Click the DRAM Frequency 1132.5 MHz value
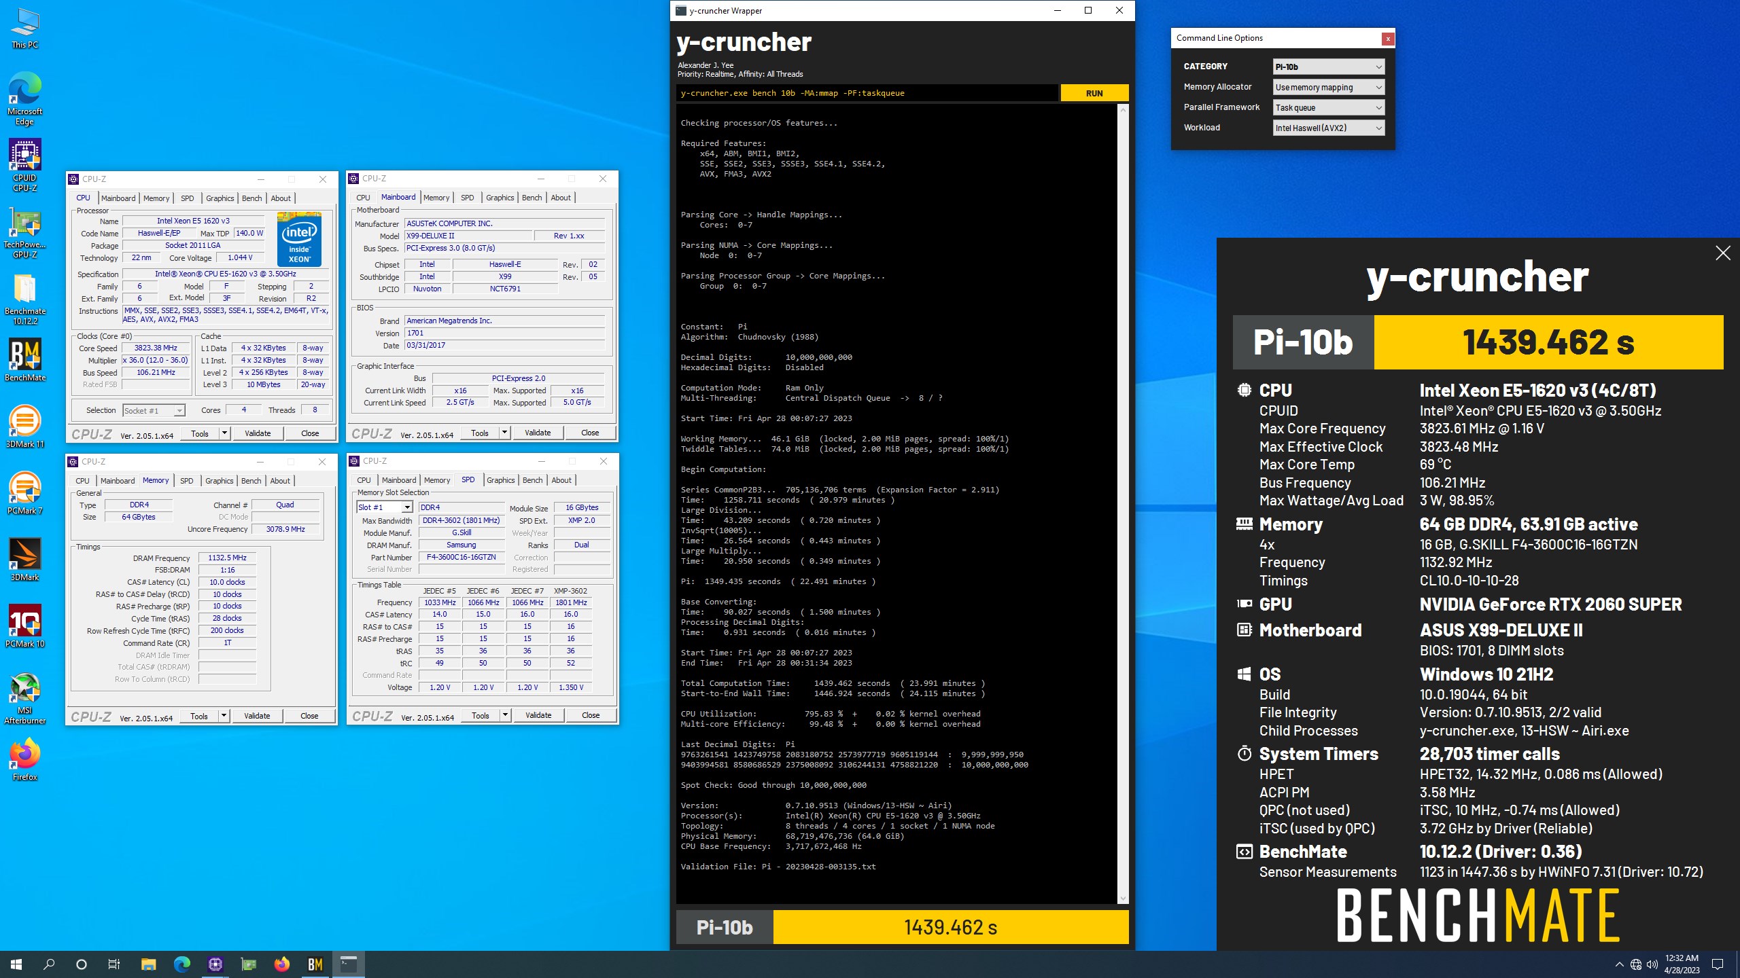This screenshot has width=1740, height=978. tap(227, 558)
